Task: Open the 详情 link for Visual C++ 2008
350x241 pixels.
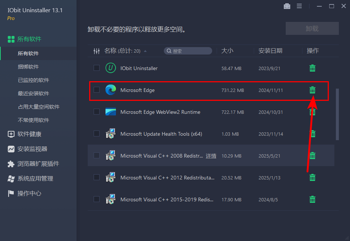Action: coord(211,156)
